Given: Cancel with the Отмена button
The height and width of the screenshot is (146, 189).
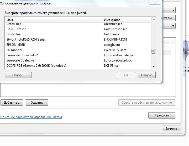Looking at the screenshot, I should 147,75.
